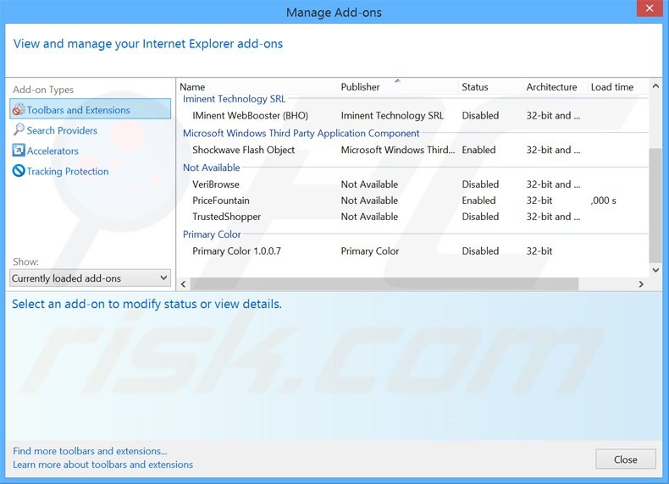
Task: Open the Currently loaded add-ons dropdown
Action: pos(90,278)
